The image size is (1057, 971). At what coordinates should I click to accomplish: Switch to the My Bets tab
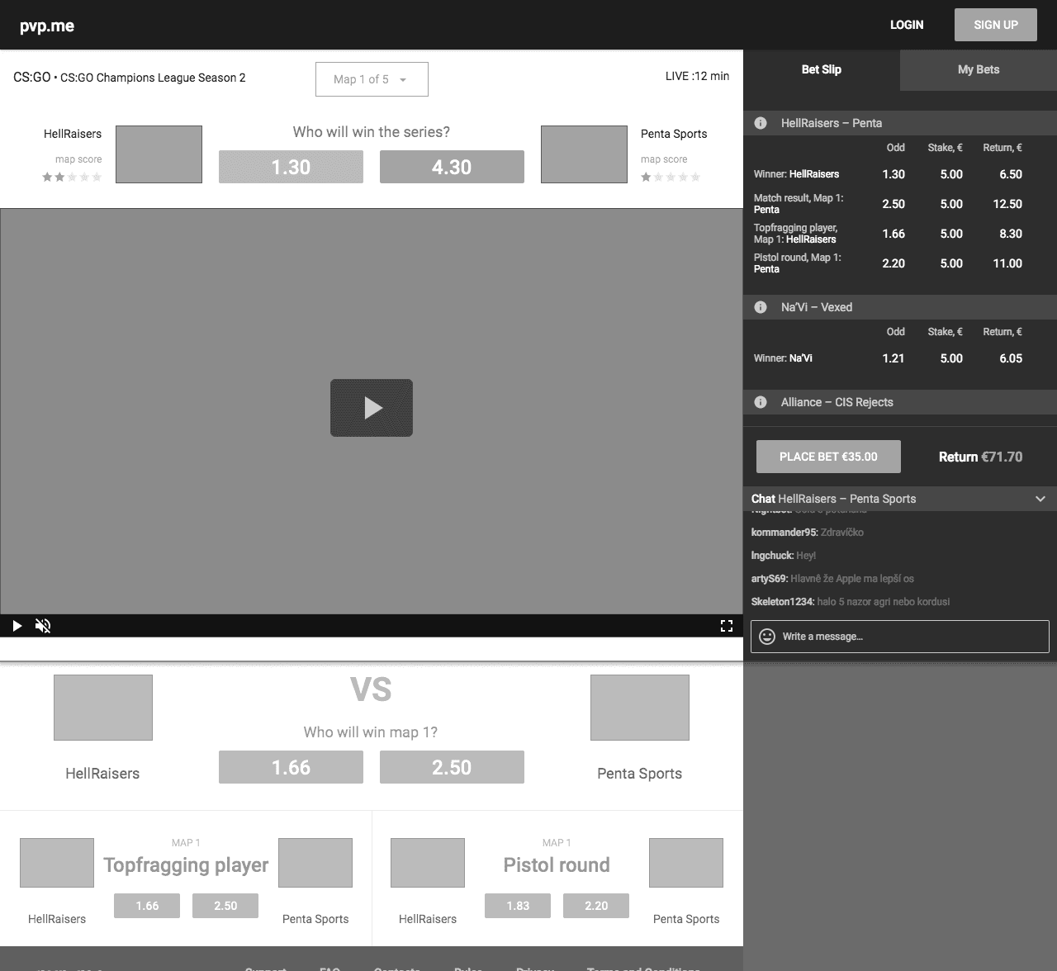tap(979, 69)
